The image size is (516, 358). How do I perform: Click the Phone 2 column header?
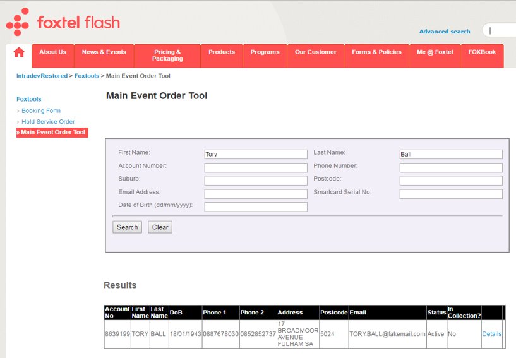coord(258,313)
